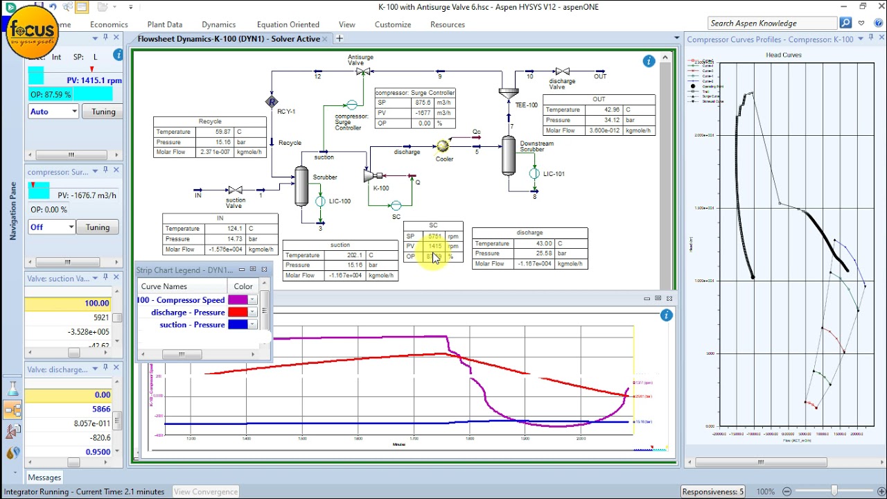
Task: Open the Customize ribbon tab
Action: [x=393, y=24]
